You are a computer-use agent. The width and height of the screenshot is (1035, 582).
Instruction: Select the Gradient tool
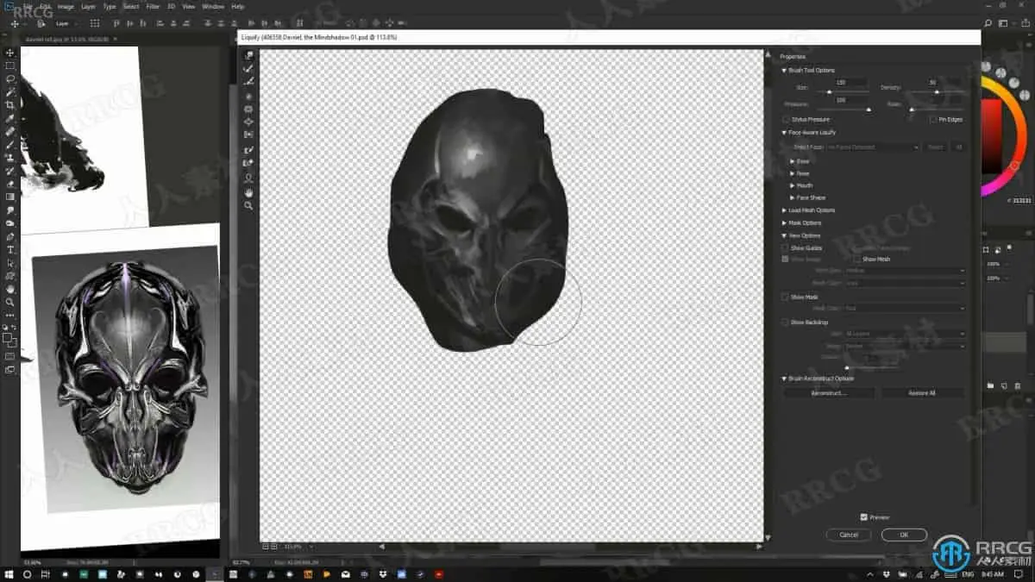tap(10, 197)
